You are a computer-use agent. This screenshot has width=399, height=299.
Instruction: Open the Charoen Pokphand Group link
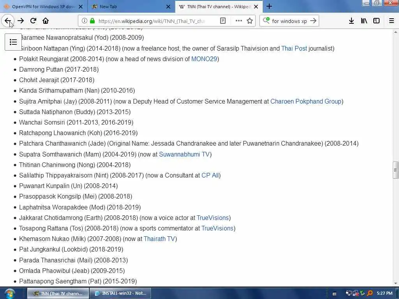(x=305, y=102)
